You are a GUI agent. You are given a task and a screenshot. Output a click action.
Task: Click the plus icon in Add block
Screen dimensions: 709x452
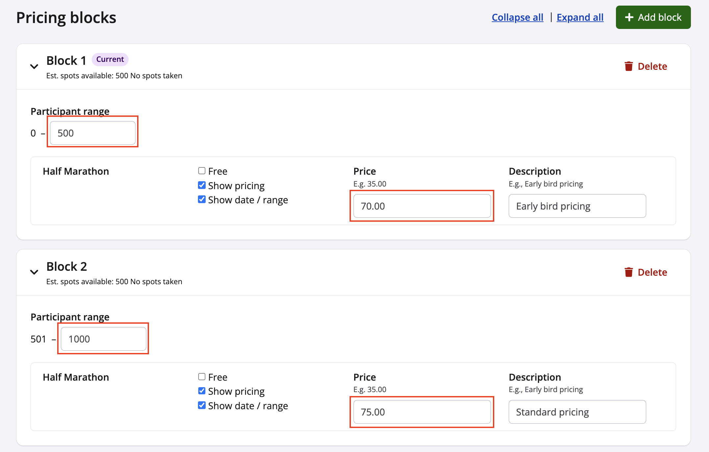629,17
